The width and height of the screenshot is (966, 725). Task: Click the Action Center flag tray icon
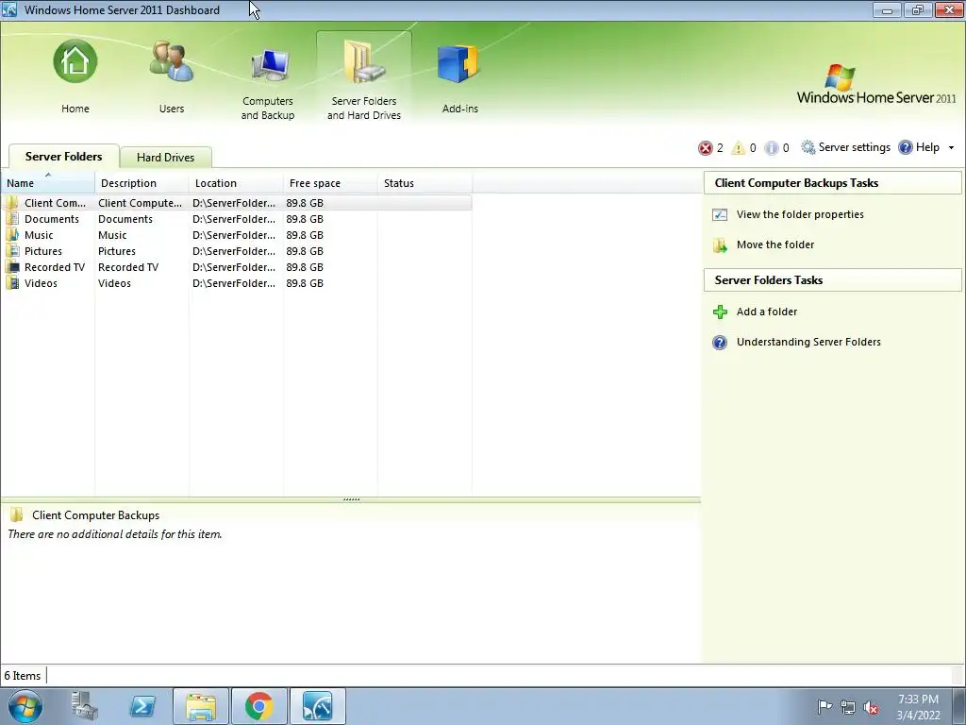(x=824, y=707)
